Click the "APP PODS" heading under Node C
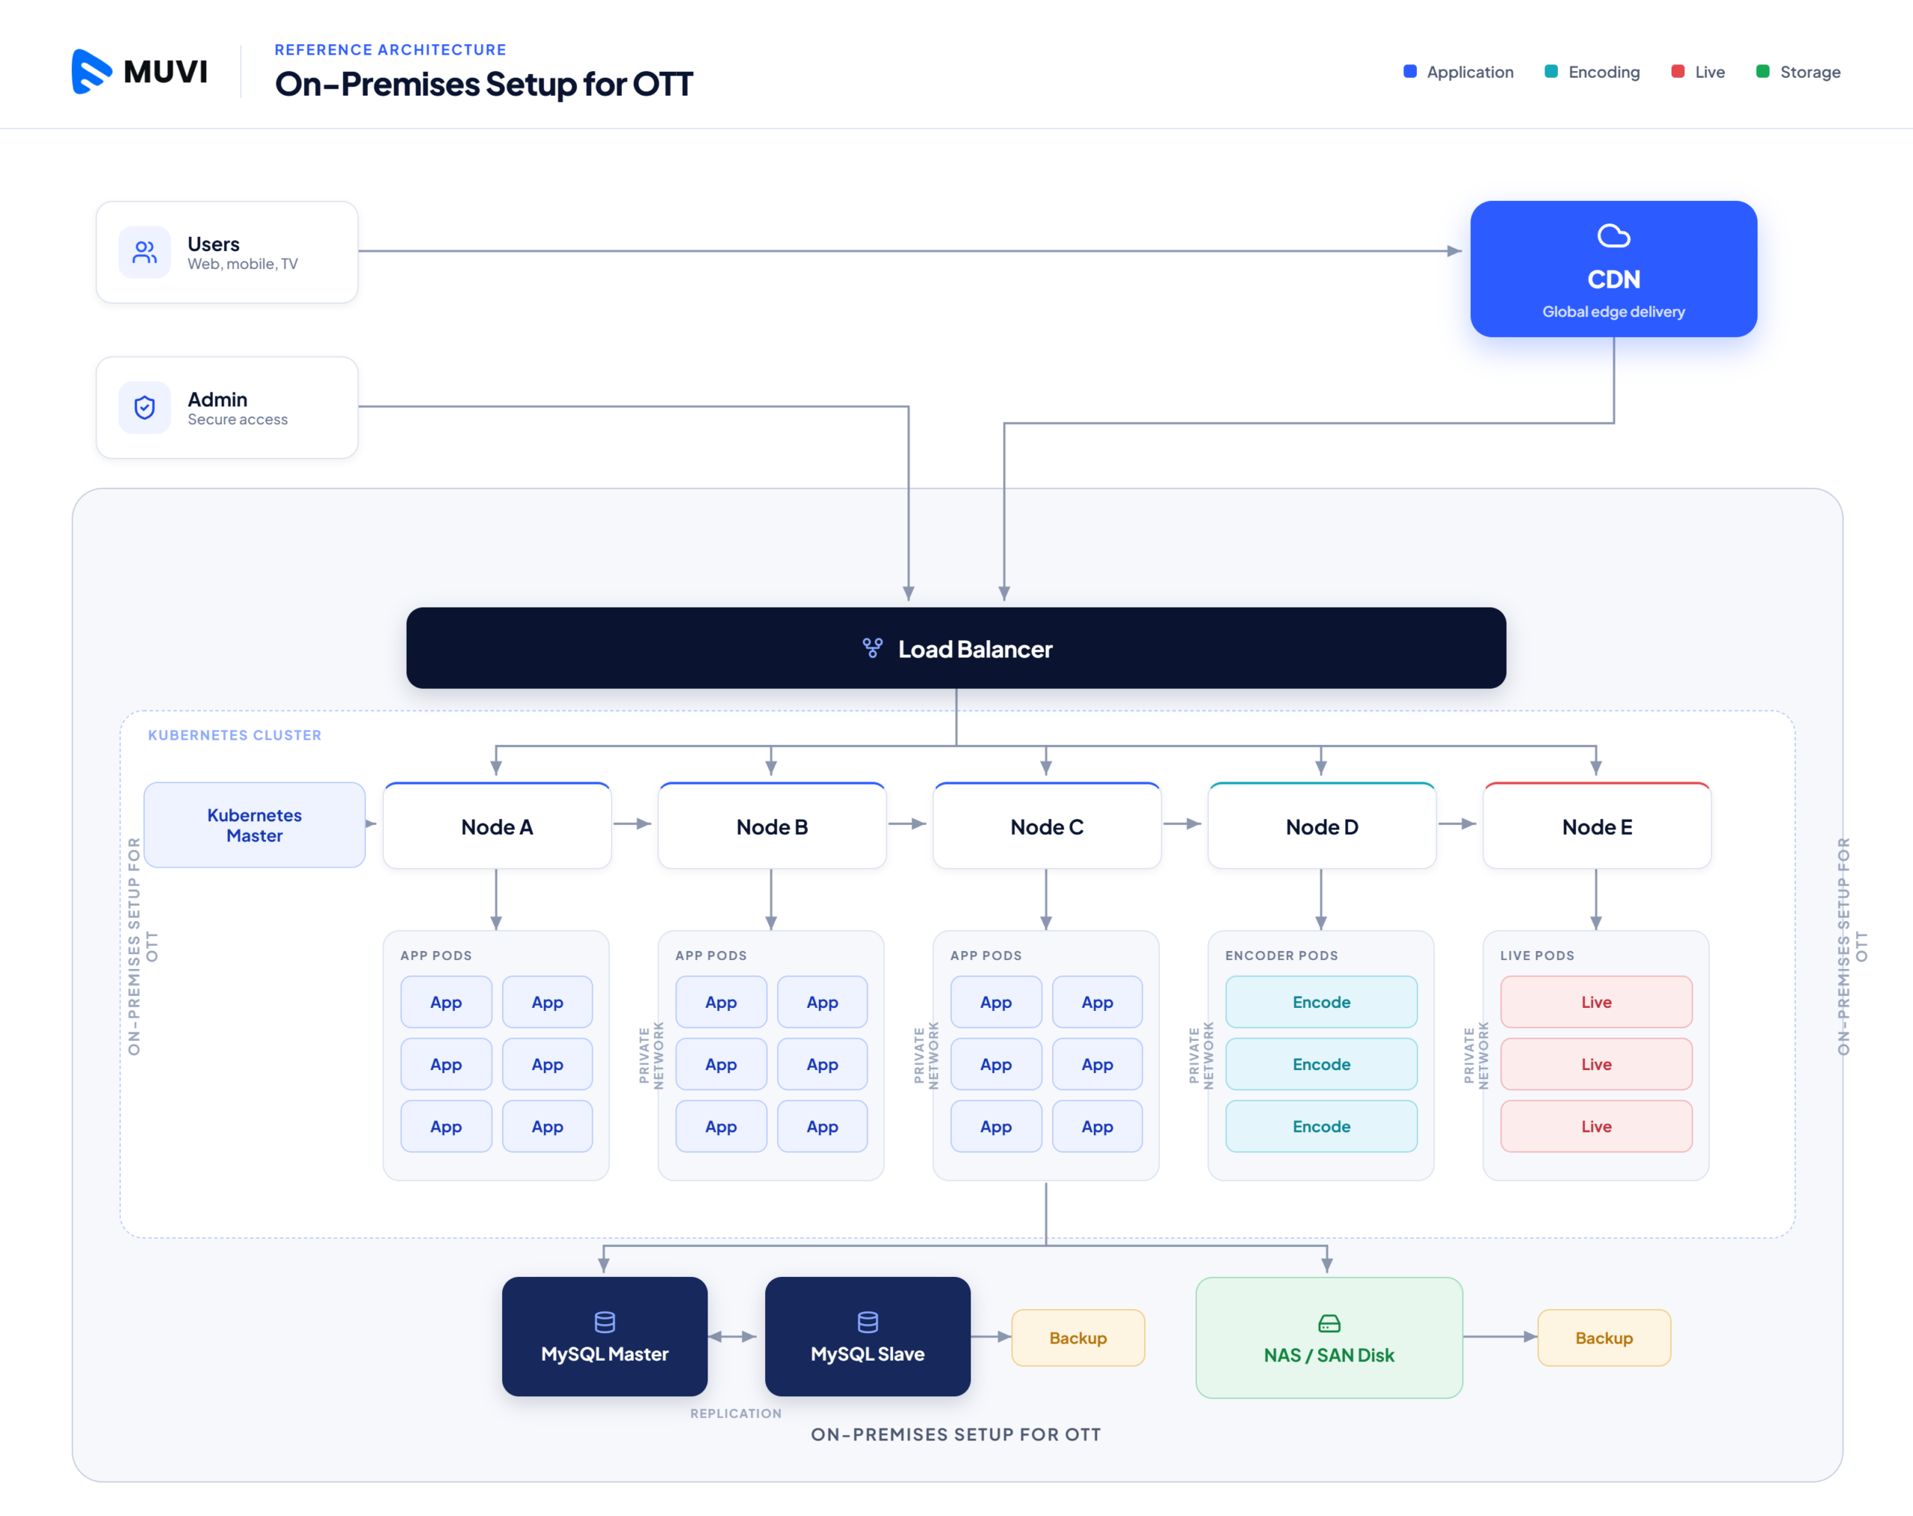 pos(986,956)
